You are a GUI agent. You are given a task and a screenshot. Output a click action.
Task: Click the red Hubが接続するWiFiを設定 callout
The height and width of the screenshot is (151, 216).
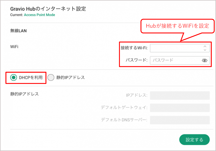[177, 26]
